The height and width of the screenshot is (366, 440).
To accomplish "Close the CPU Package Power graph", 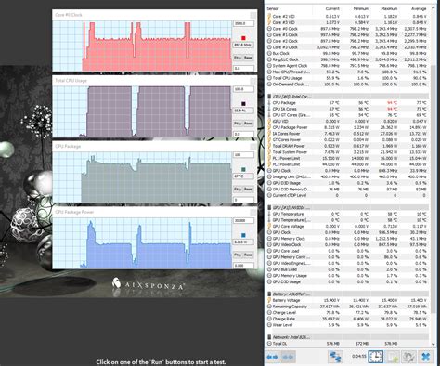I will 253,212.
